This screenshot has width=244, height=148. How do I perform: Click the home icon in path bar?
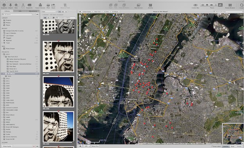pyautogui.click(x=80, y=12)
